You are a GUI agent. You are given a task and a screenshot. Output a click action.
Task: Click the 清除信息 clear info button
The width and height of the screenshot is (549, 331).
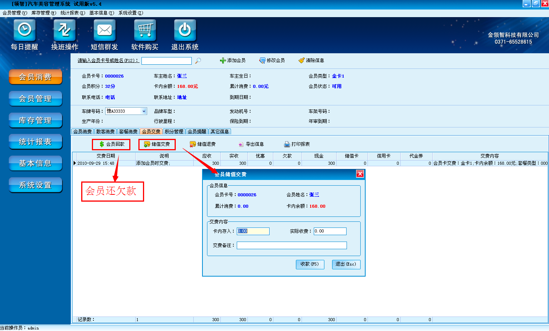[x=311, y=60]
